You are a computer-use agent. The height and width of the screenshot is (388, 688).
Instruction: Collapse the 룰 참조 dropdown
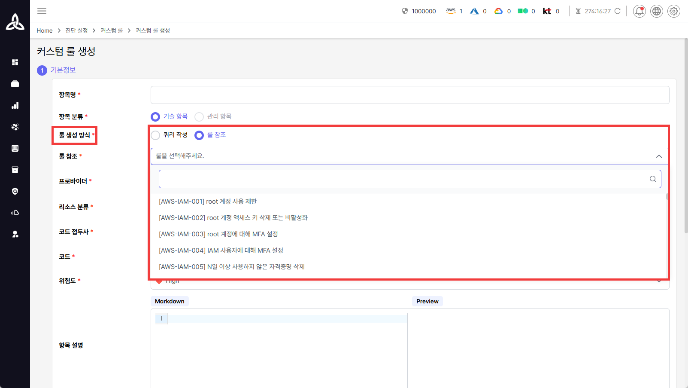(658, 156)
